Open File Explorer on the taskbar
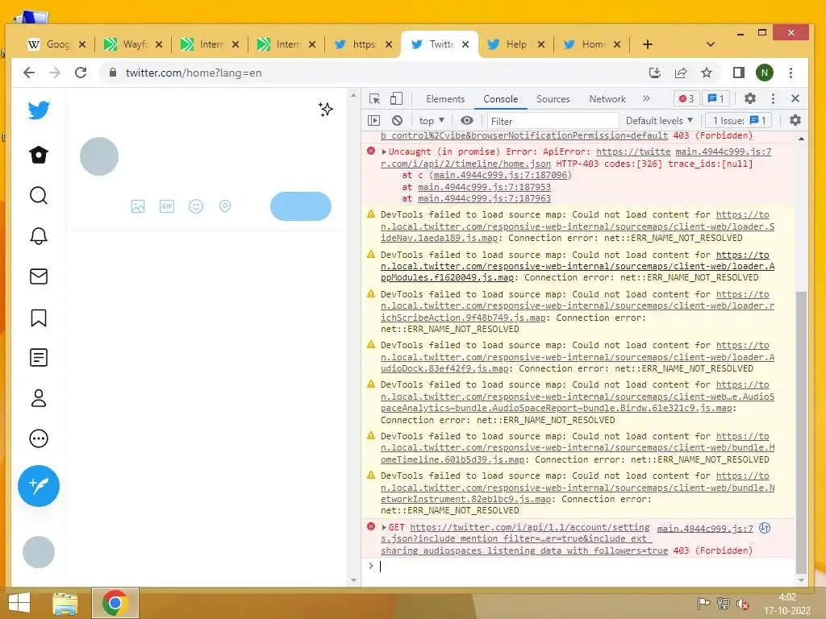The width and height of the screenshot is (826, 619). tap(65, 603)
